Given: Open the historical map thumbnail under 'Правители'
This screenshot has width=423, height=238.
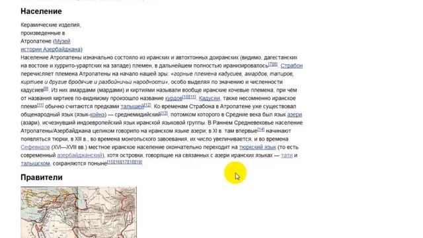Looking at the screenshot, I should click(x=79, y=212).
